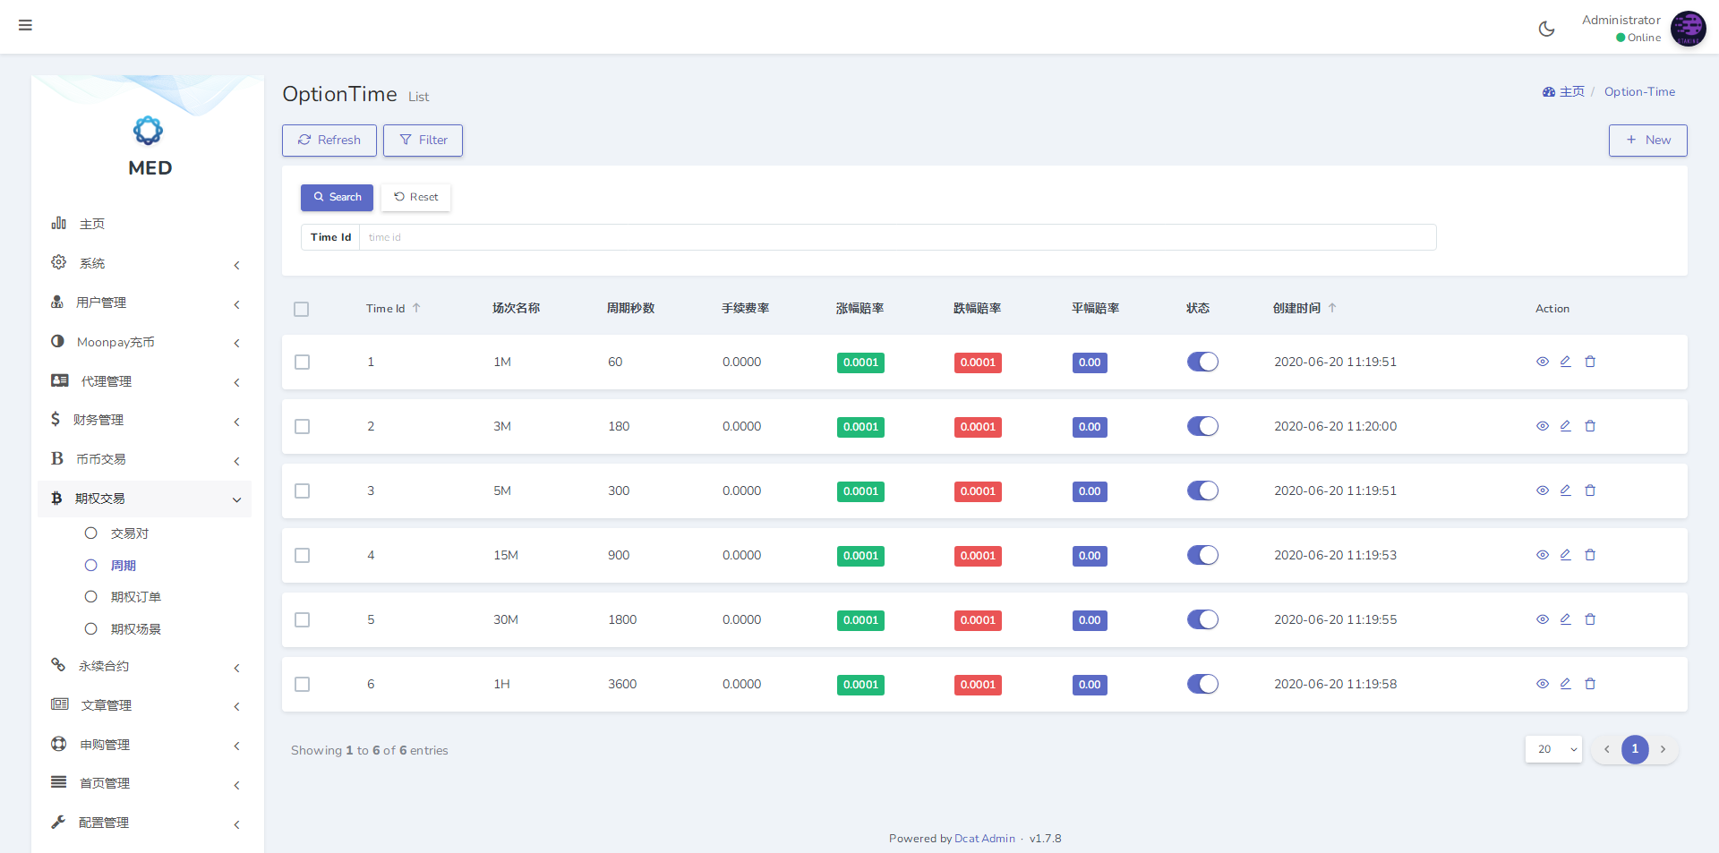Image resolution: width=1719 pixels, height=853 pixels.
Task: Open the page size dropdown showing 20
Action: [1553, 749]
